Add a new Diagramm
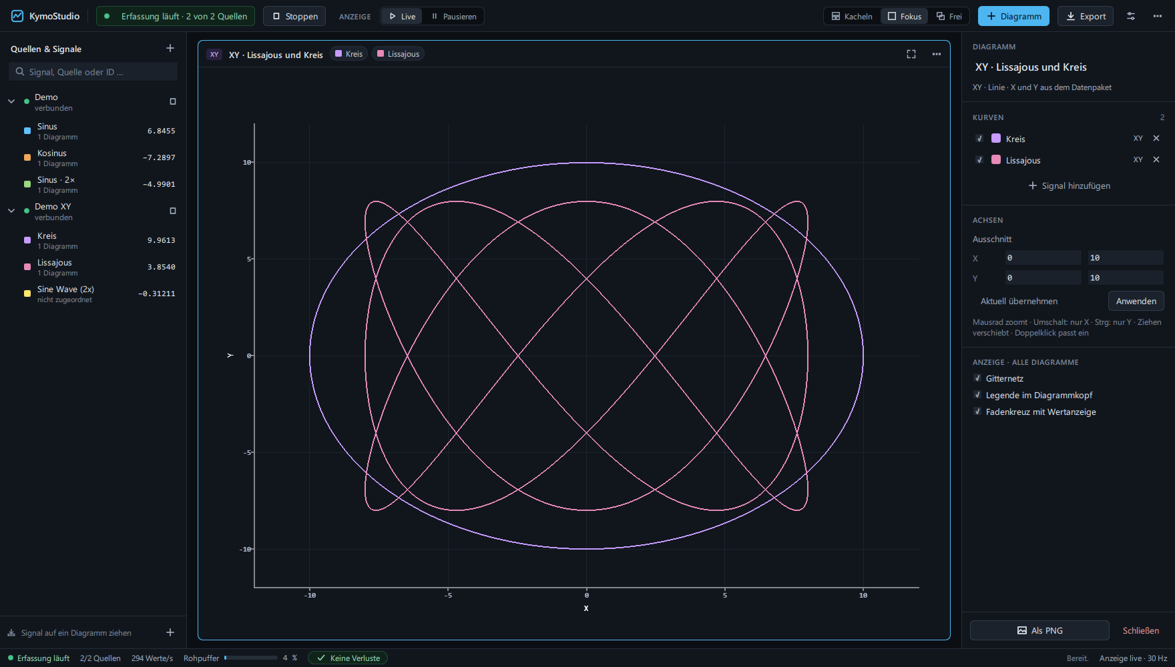Screen dimensions: 1175x667 pyautogui.click(x=1013, y=16)
